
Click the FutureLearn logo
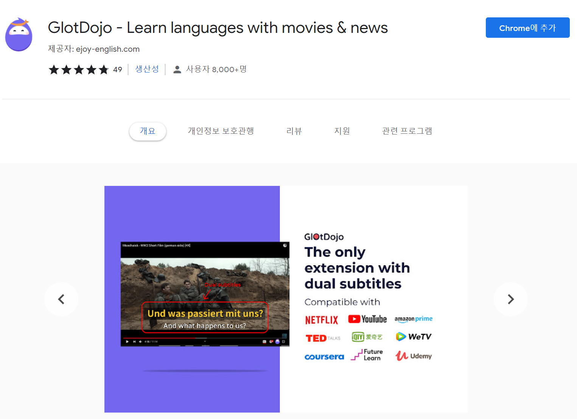(367, 355)
